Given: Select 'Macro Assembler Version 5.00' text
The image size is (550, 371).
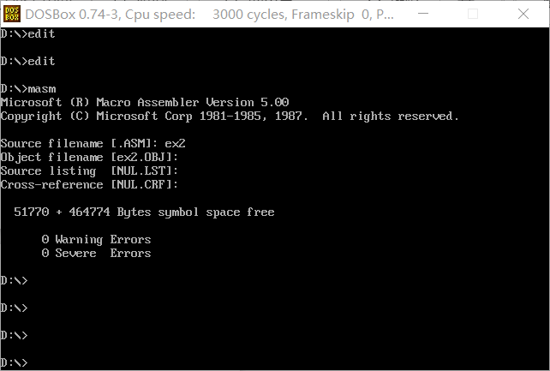Looking at the screenshot, I should coord(192,103).
